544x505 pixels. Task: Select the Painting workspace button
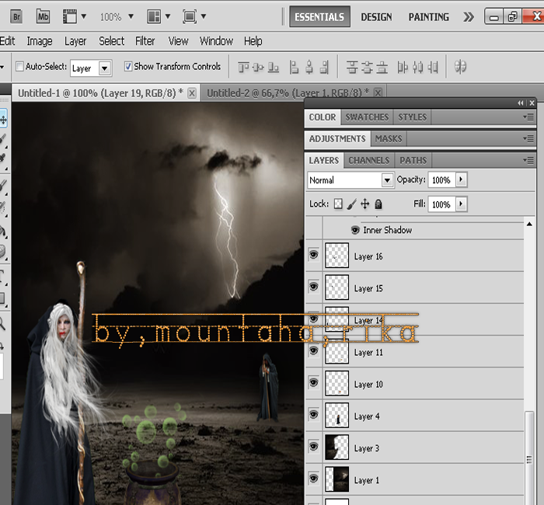[428, 16]
